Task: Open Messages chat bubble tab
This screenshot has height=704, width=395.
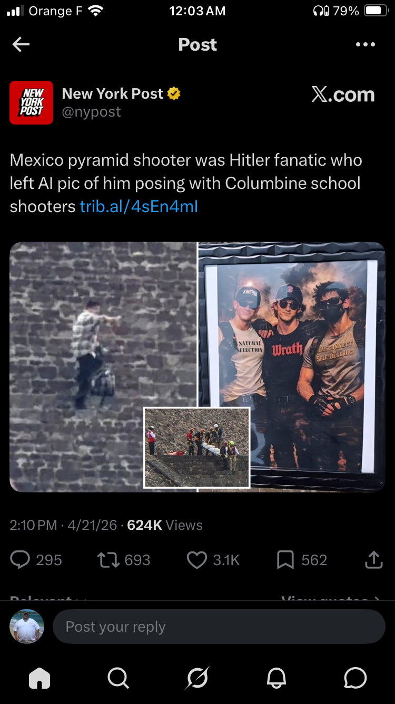Action: (x=355, y=678)
